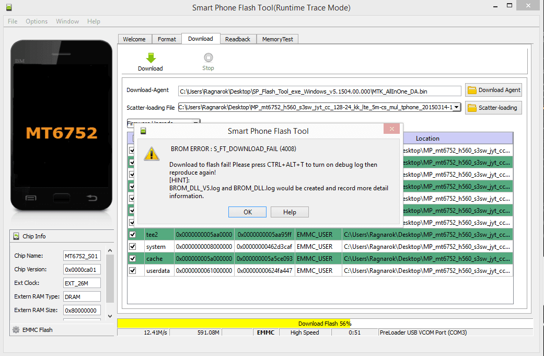Click the folder icon on Download Agent button
This screenshot has height=356, width=544.
click(472, 90)
